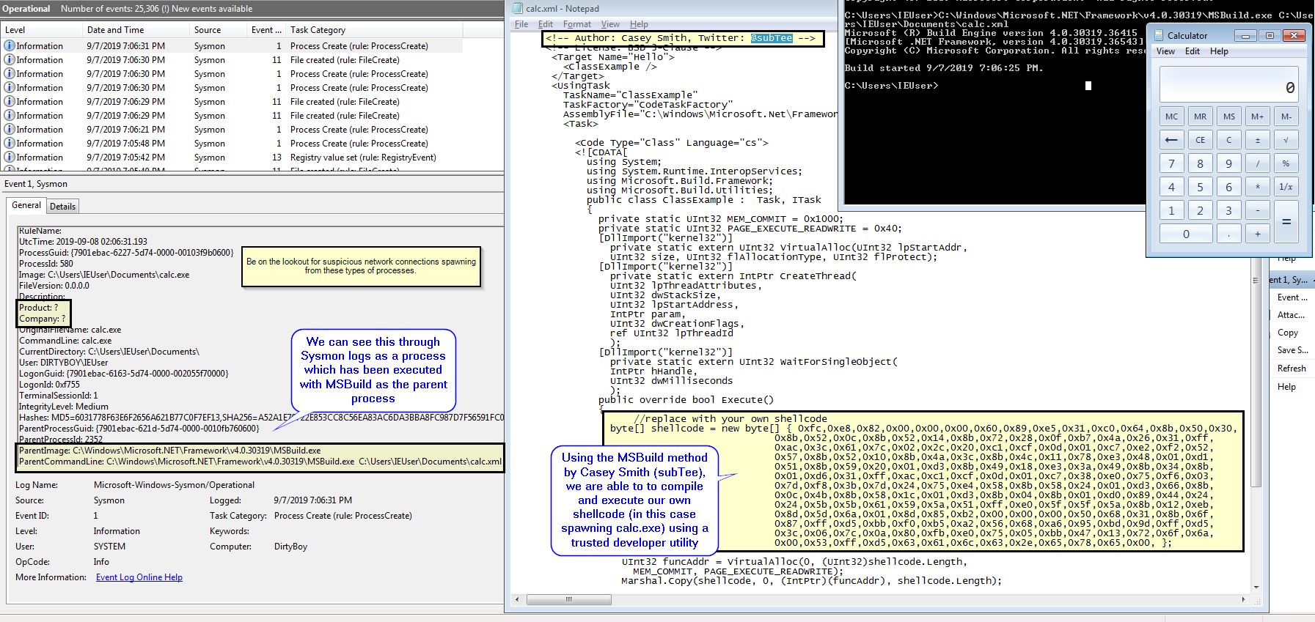Screen dimensions: 1315x622
Task: Click the Calculator title bar icon
Action: [x=1159, y=35]
